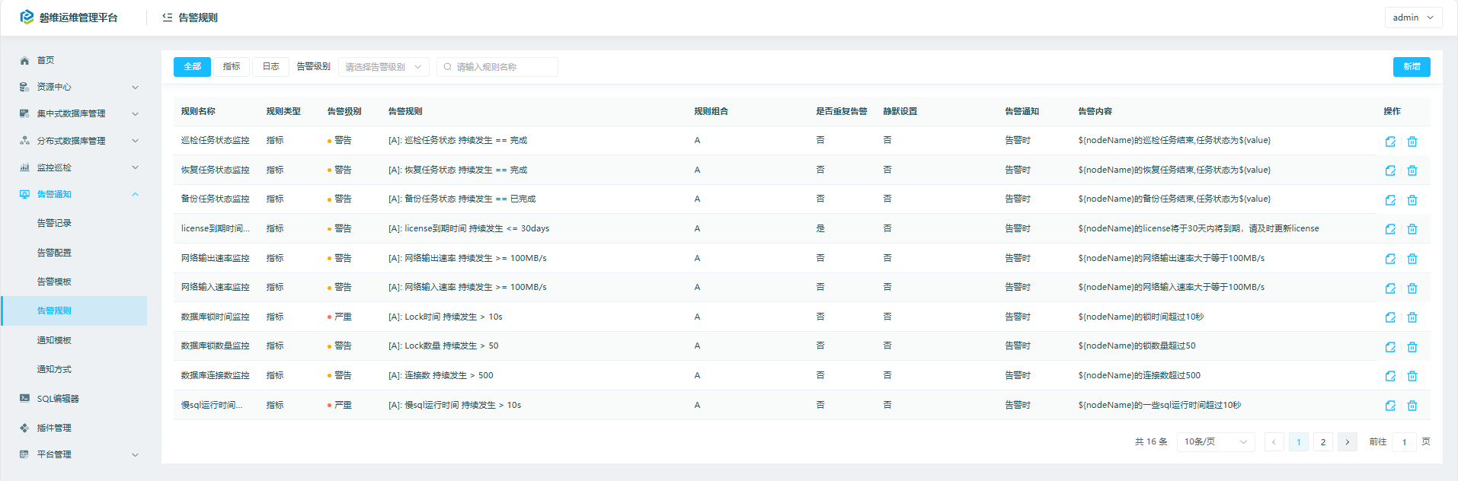Open 通知模板 submenu

pos(74,340)
